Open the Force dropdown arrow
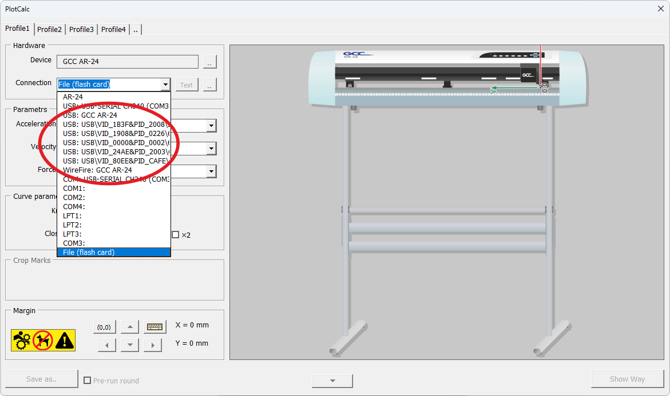Screen dimensions: 670x396 [211, 171]
